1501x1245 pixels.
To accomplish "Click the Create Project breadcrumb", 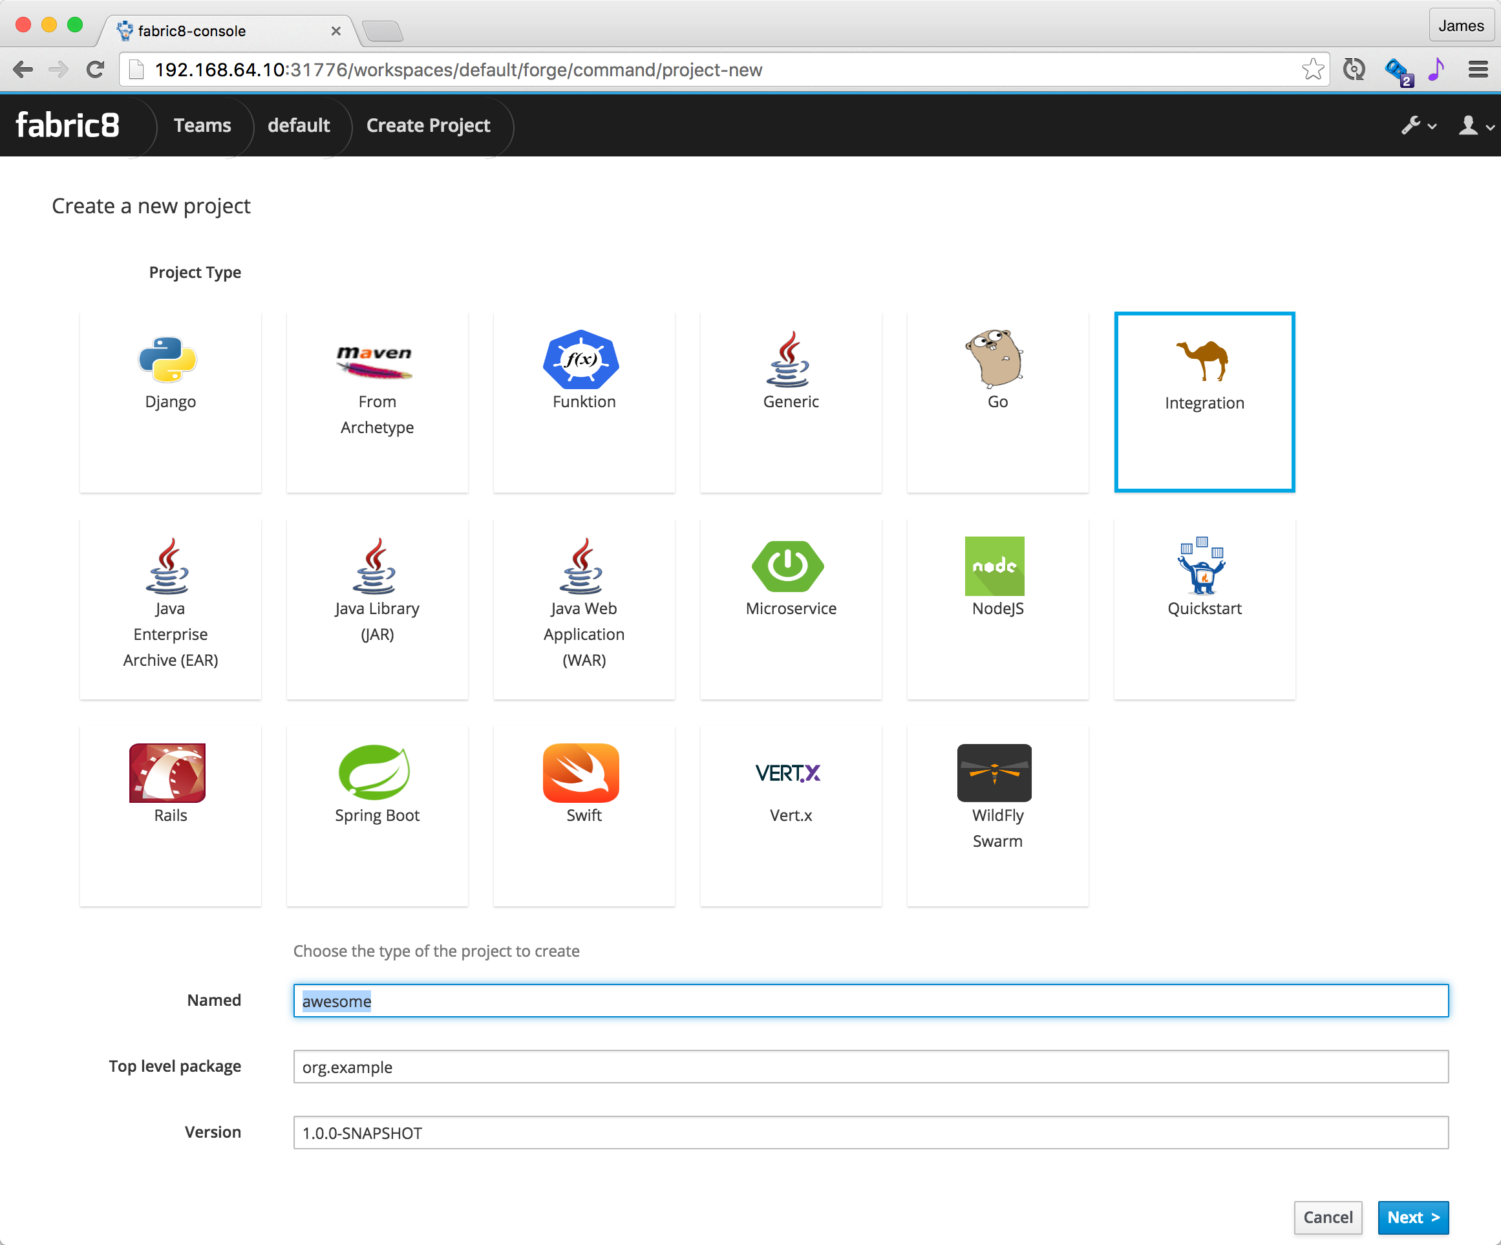I will (x=428, y=125).
